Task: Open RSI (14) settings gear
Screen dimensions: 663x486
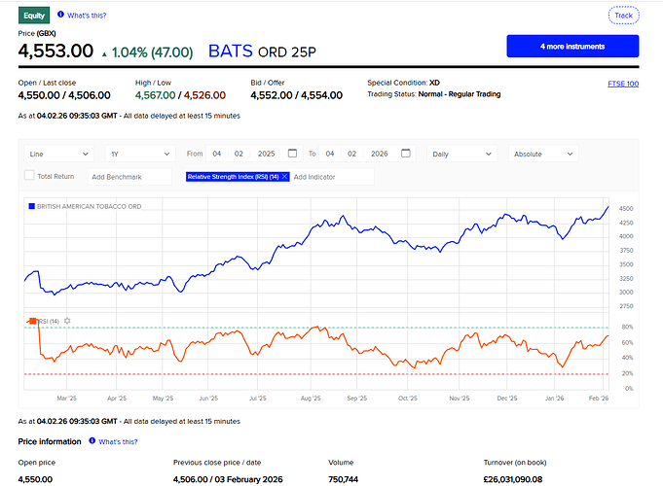Action: click(67, 320)
